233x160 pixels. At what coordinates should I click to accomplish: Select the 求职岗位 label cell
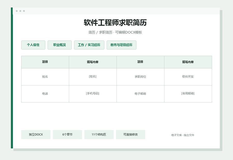pyautogui.click(x=140, y=77)
